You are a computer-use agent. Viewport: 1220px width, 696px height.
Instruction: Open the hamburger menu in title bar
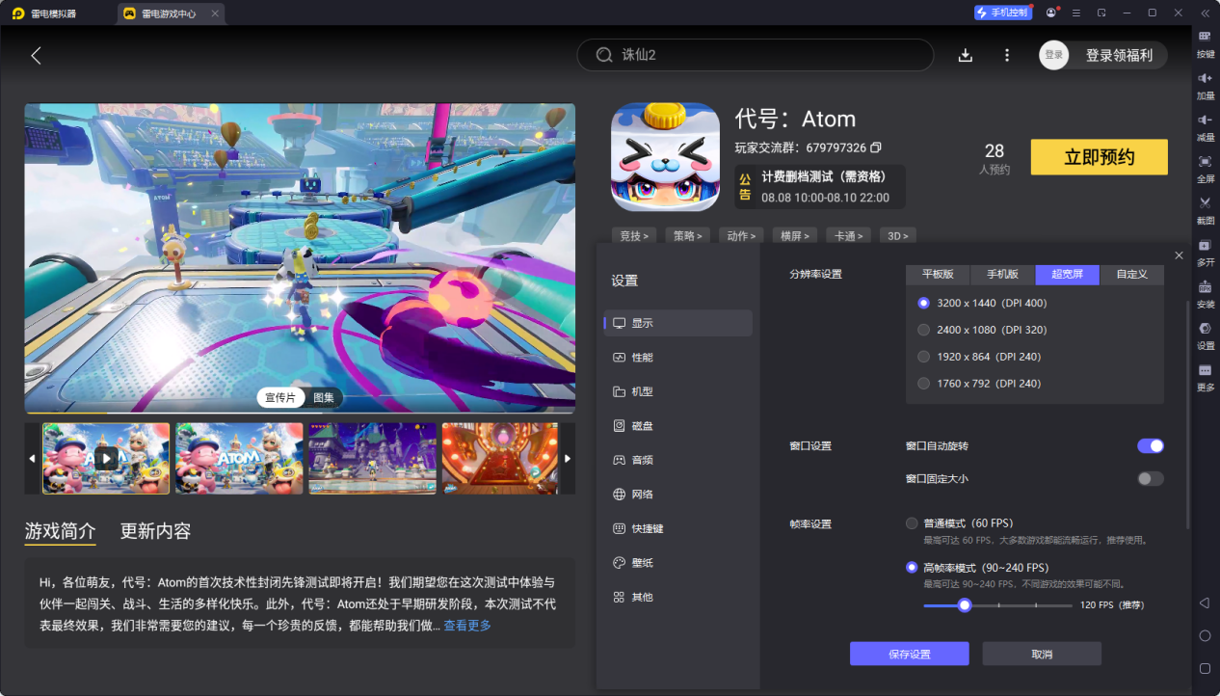[1075, 13]
